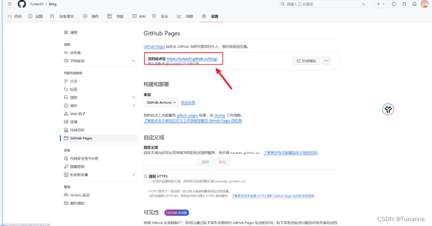Click the 发送反馈 link

(188, 103)
